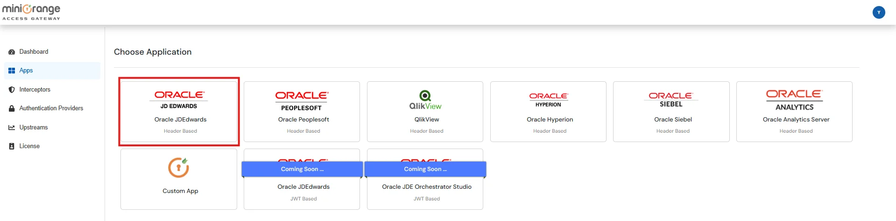Click the Oracle JD Edwards logo in header-based card
This screenshot has height=221, width=896.
coord(179,100)
